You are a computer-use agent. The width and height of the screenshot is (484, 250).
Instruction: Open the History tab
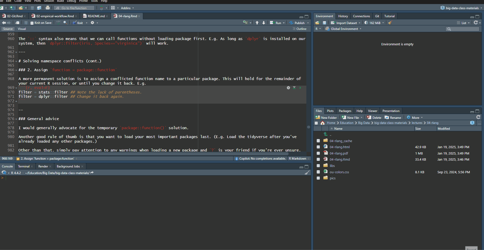(343, 16)
